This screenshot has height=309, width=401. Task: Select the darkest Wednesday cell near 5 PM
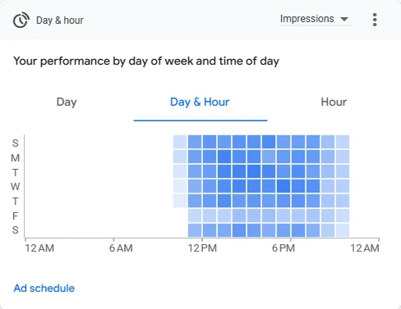(283, 186)
